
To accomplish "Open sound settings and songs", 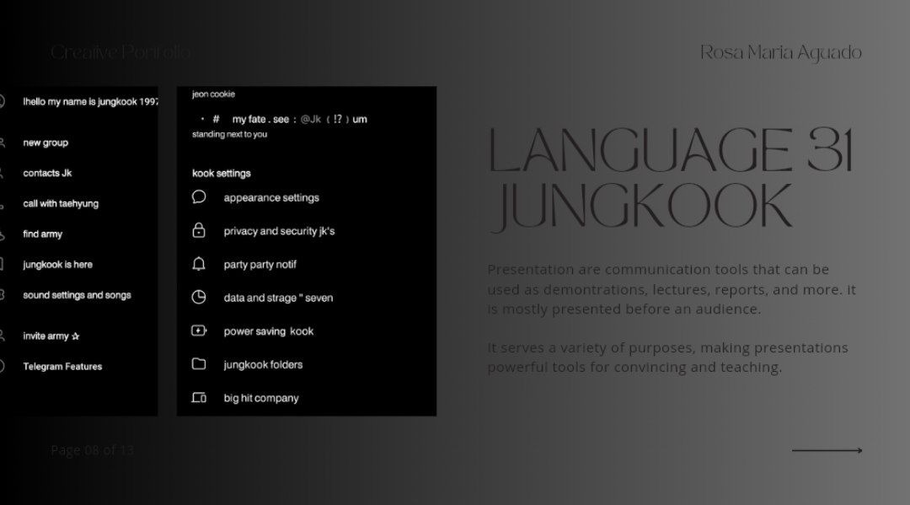I will pos(77,295).
